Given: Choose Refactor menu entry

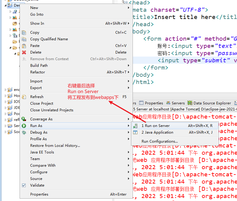Looking at the screenshot, I should tap(76, 72).
